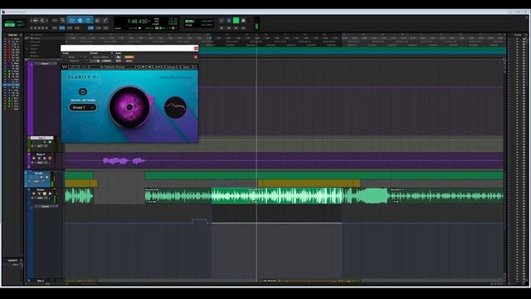Image resolution: width=531 pixels, height=299 pixels.
Task: Select the Grabber hand tool
Action: [x=88, y=20]
